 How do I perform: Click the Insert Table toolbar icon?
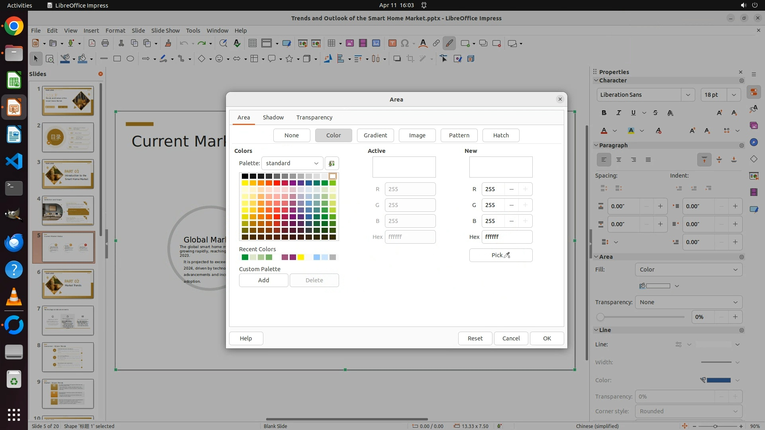[331, 43]
